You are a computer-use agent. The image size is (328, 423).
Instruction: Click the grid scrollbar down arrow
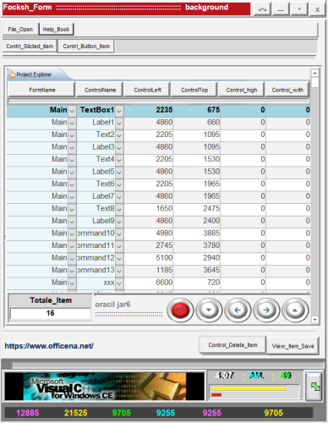pos(315,320)
